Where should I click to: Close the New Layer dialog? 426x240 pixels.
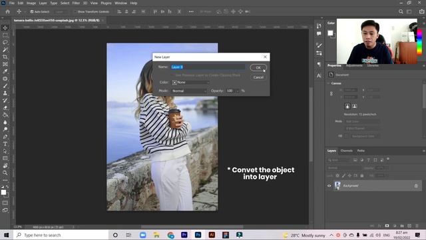click(265, 57)
